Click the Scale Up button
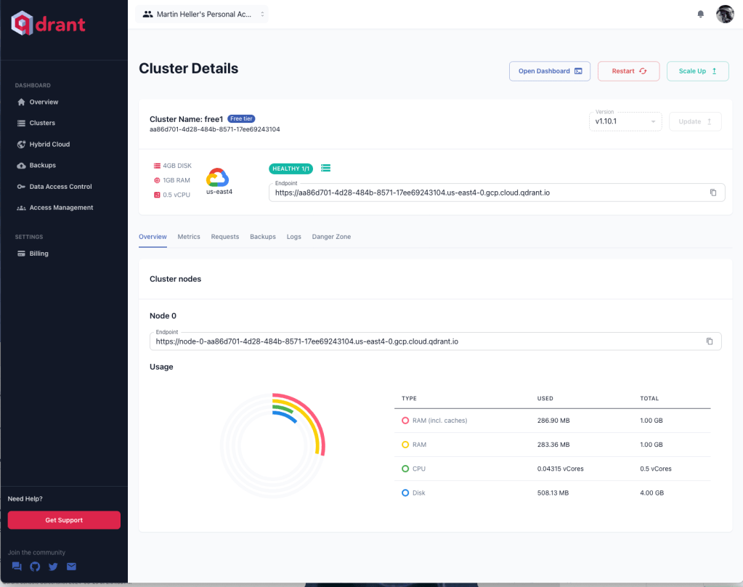 pos(697,71)
